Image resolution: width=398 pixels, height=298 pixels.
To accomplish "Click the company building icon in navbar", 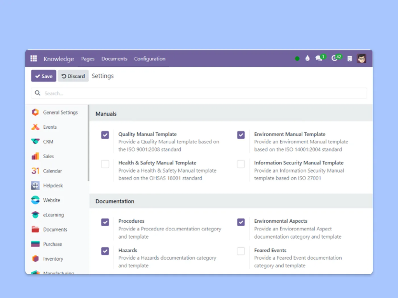I will pos(349,59).
